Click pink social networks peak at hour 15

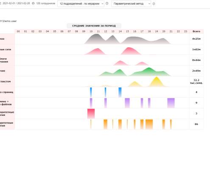point(129,51)
